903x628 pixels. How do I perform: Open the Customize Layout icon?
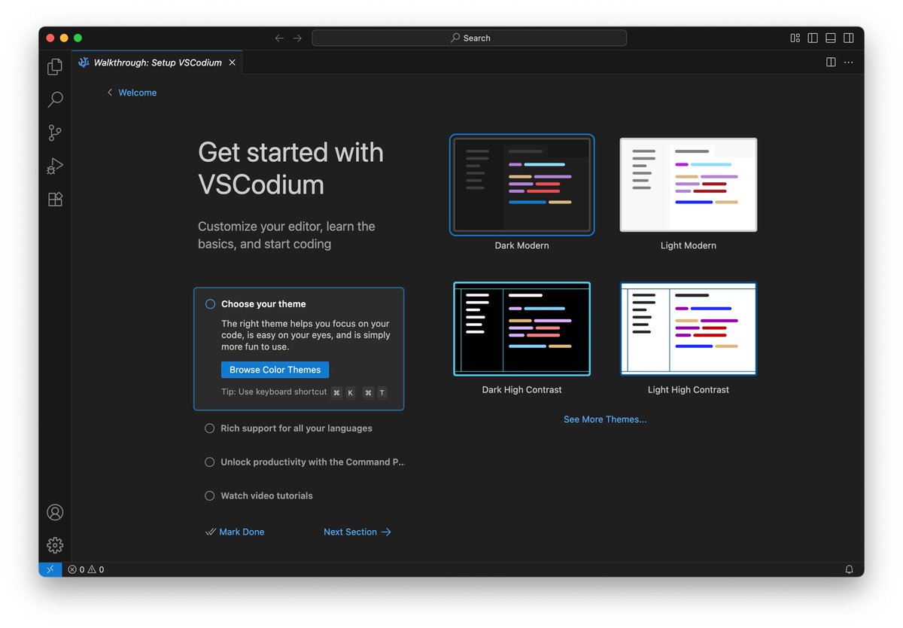click(795, 38)
